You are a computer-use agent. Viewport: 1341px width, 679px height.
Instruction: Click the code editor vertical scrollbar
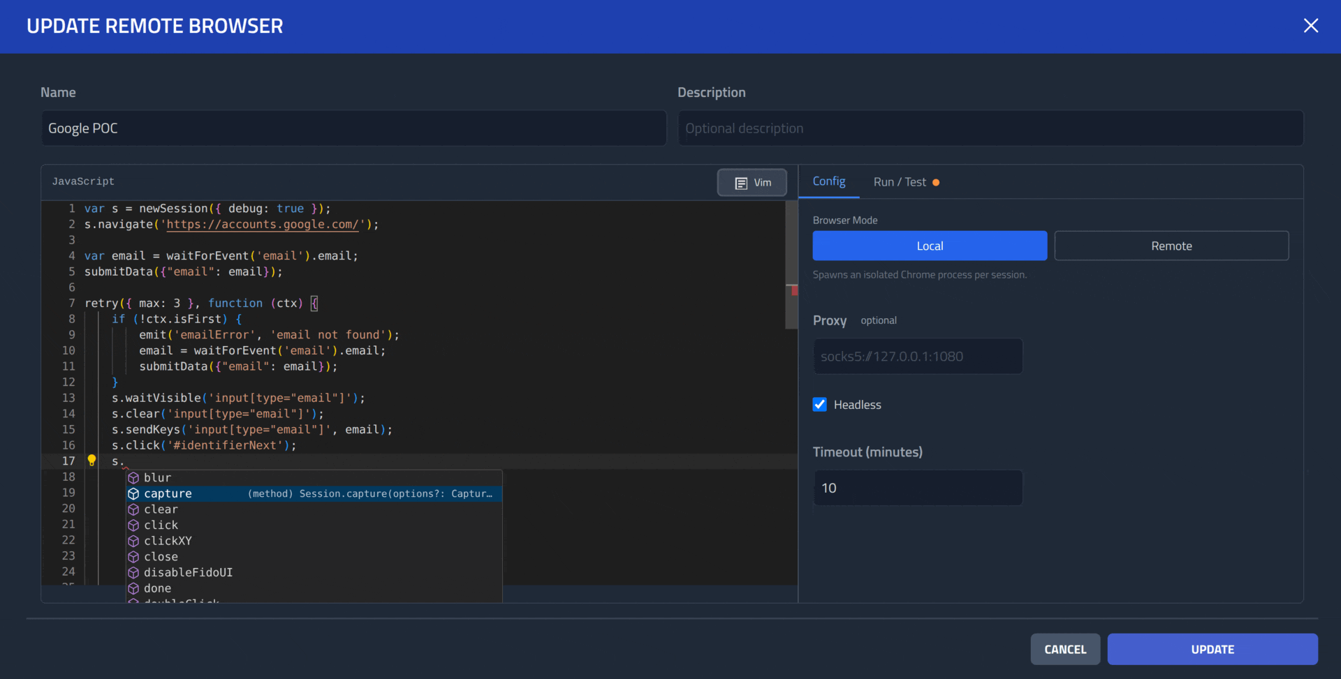click(x=791, y=265)
